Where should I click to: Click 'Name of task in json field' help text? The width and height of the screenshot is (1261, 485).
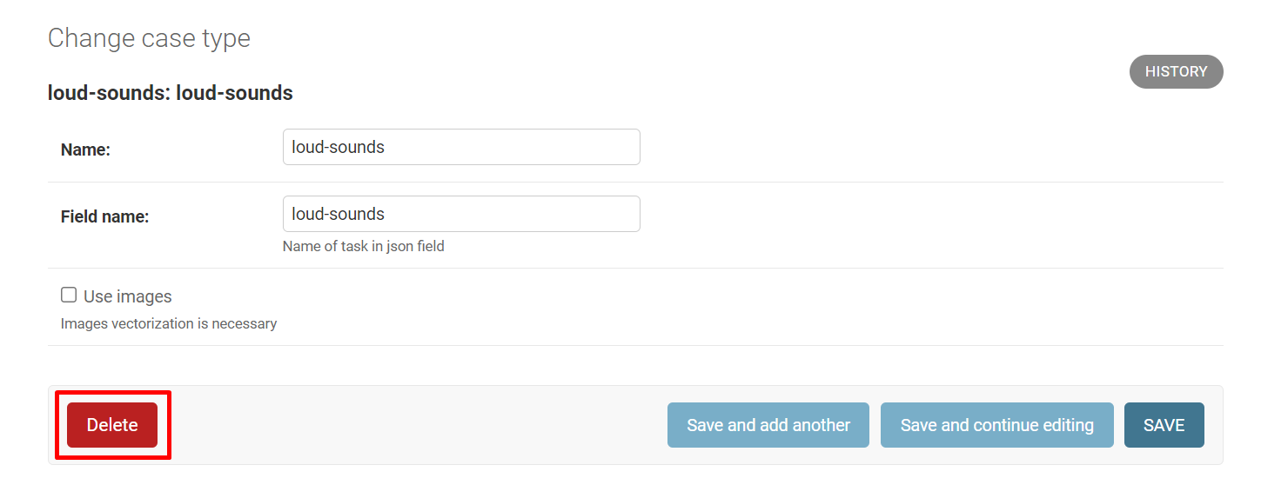coord(363,246)
